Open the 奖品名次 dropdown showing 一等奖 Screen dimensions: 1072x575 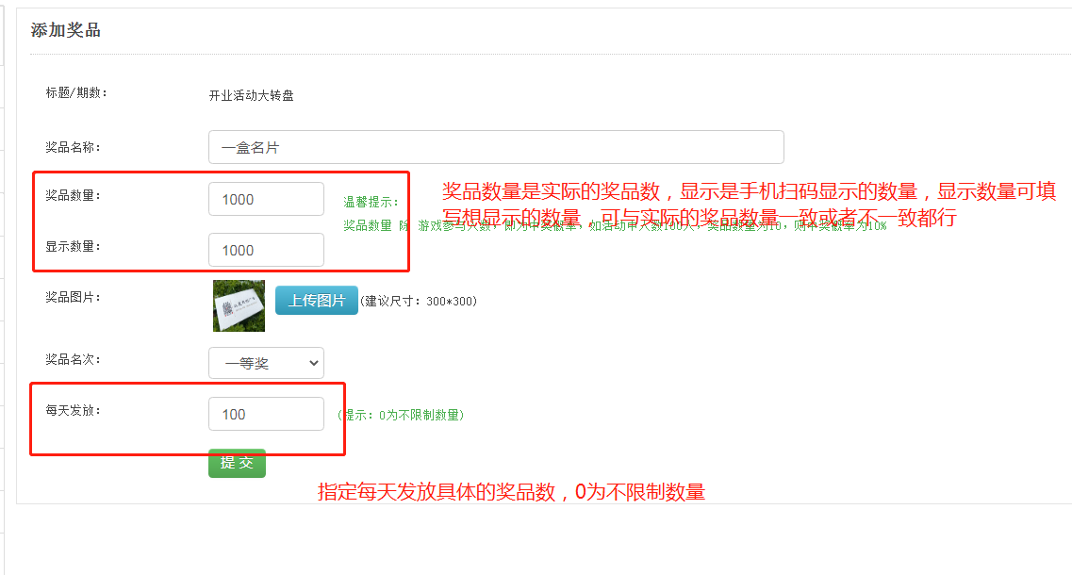tap(266, 363)
